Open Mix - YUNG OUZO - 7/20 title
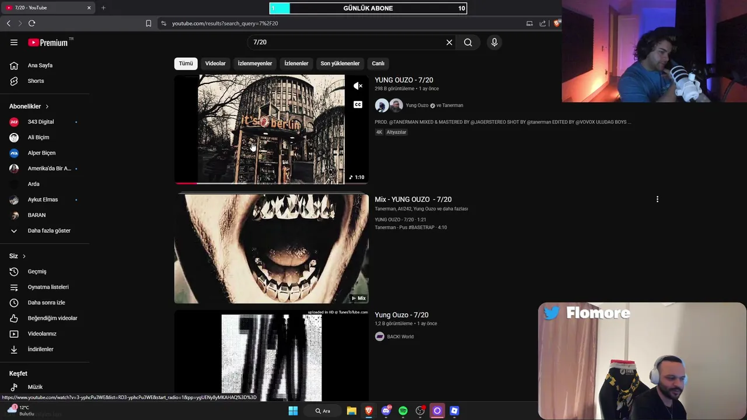 (x=413, y=199)
